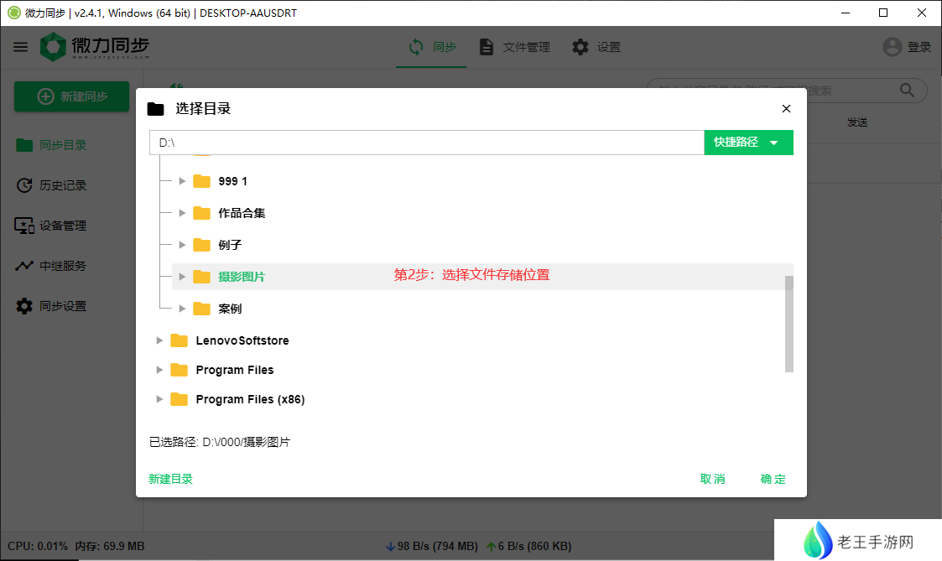
Task: Expand the LenovoSoftstore folder arrow
Action: (159, 340)
